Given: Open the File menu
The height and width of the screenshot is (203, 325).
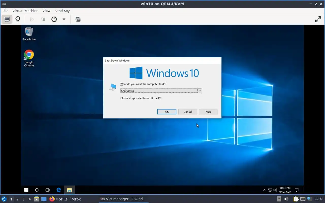Looking at the screenshot, I should point(5,11).
